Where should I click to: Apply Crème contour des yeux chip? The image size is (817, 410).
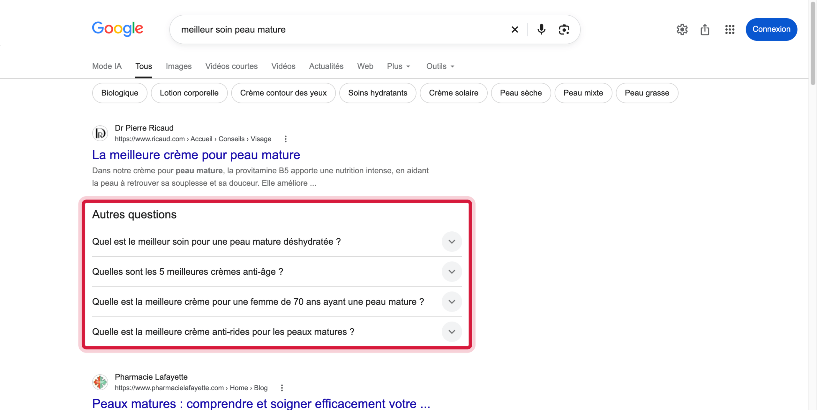point(283,93)
